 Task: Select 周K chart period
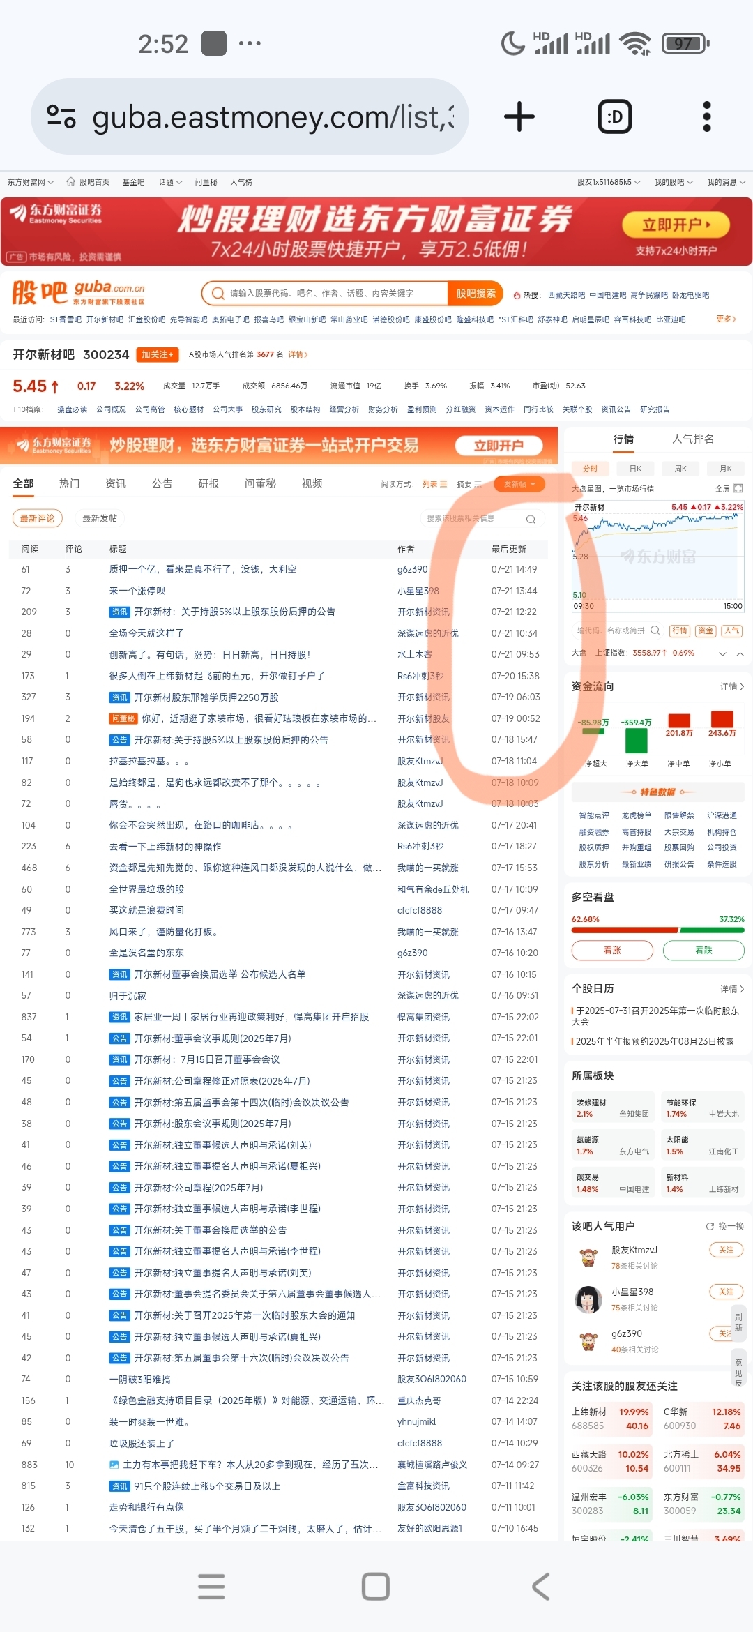pyautogui.click(x=680, y=469)
